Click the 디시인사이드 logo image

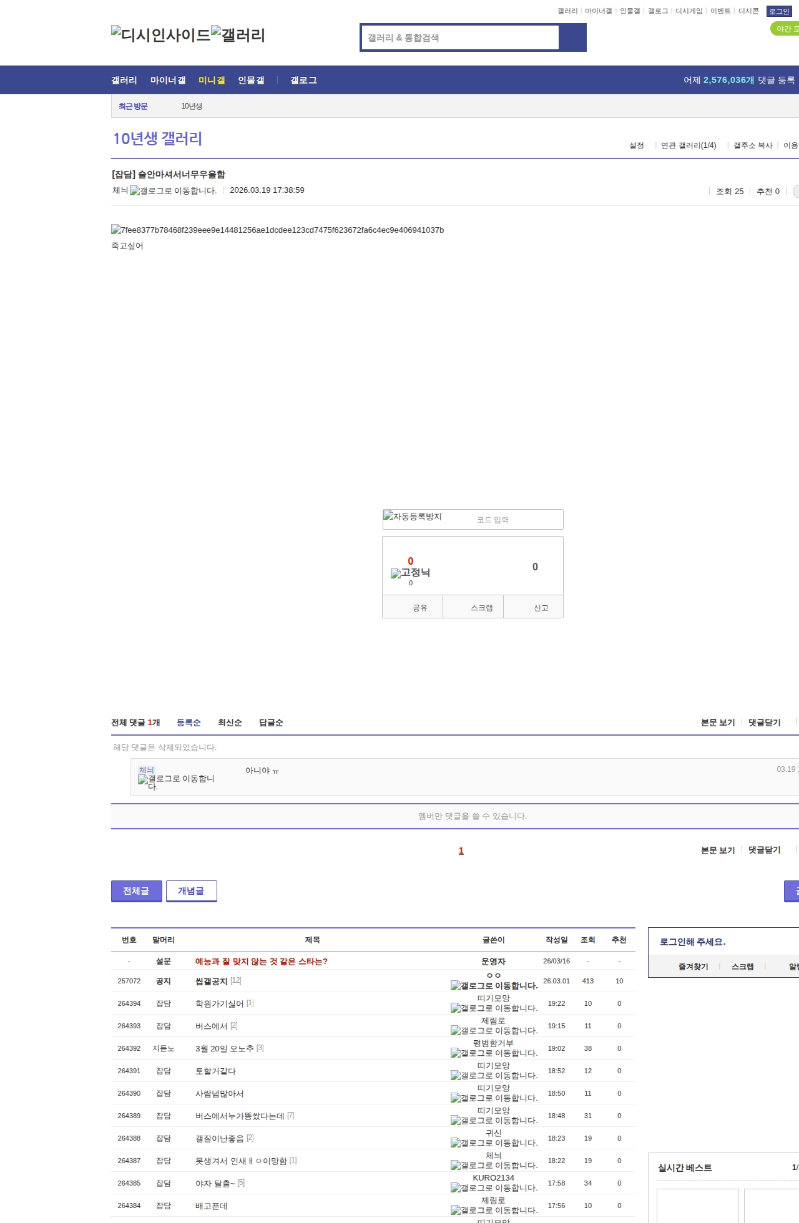point(161,35)
